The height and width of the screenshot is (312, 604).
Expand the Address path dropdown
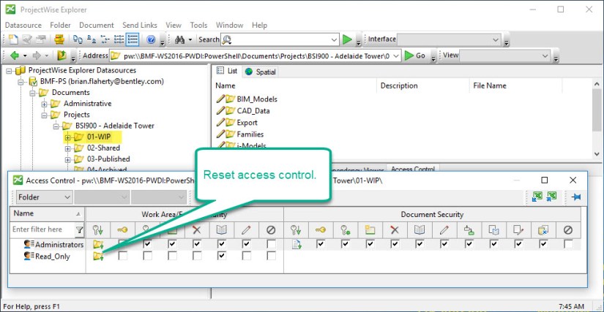[x=397, y=56]
